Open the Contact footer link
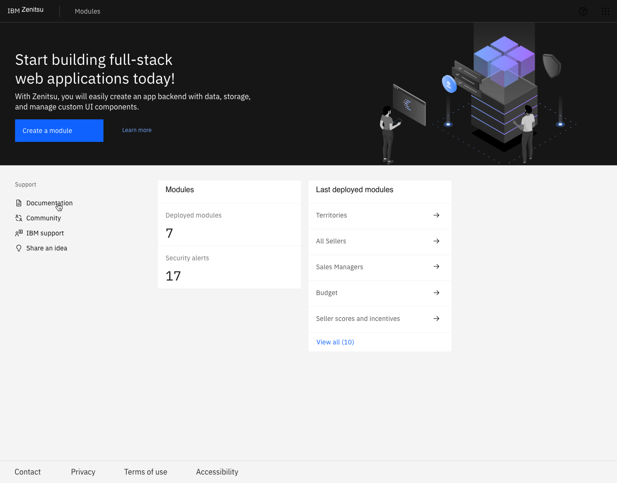This screenshot has height=483, width=617. (27, 472)
